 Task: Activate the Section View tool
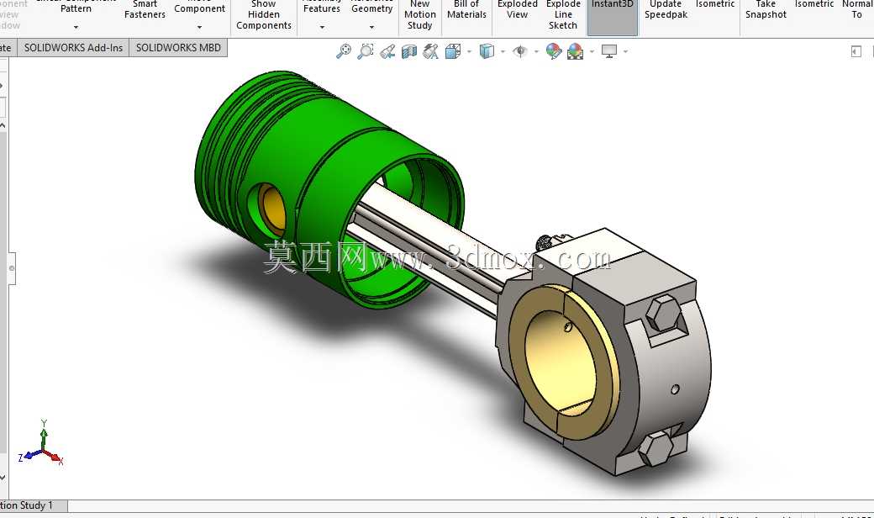pos(409,52)
